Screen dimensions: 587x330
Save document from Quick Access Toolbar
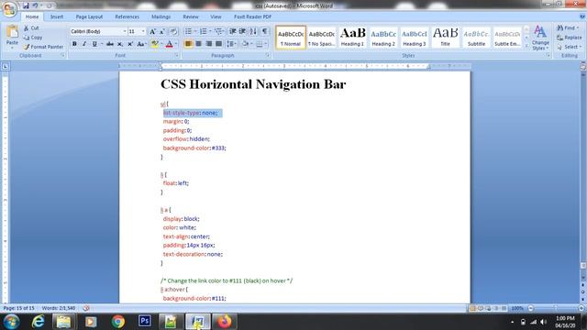click(x=26, y=5)
